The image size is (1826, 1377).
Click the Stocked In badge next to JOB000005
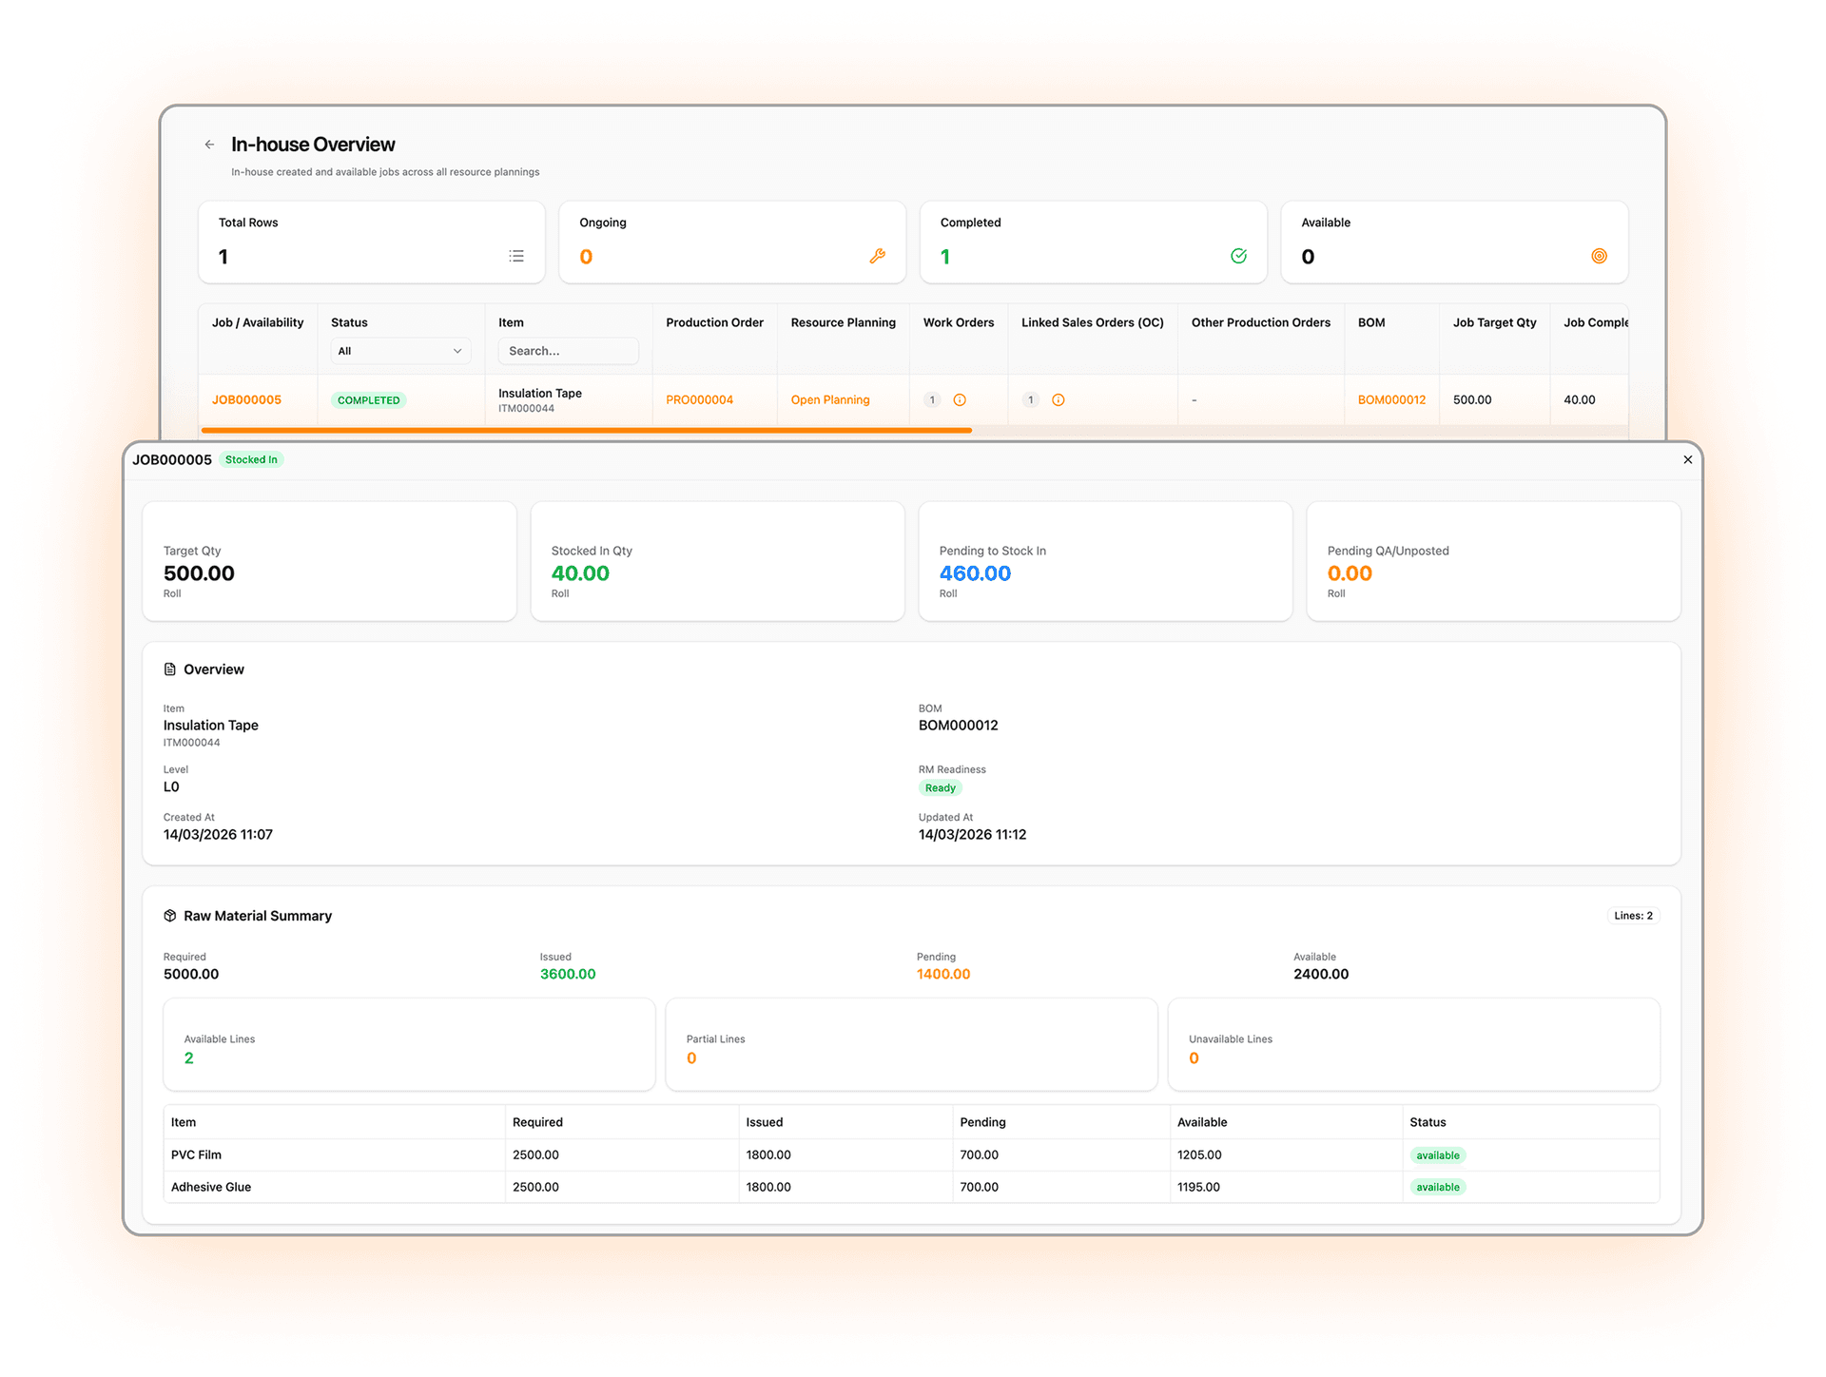tap(251, 459)
